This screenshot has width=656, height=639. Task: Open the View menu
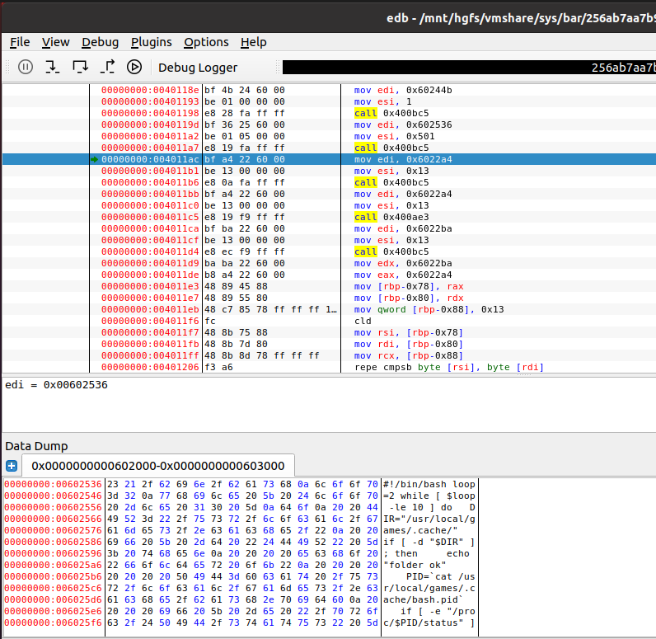(56, 42)
